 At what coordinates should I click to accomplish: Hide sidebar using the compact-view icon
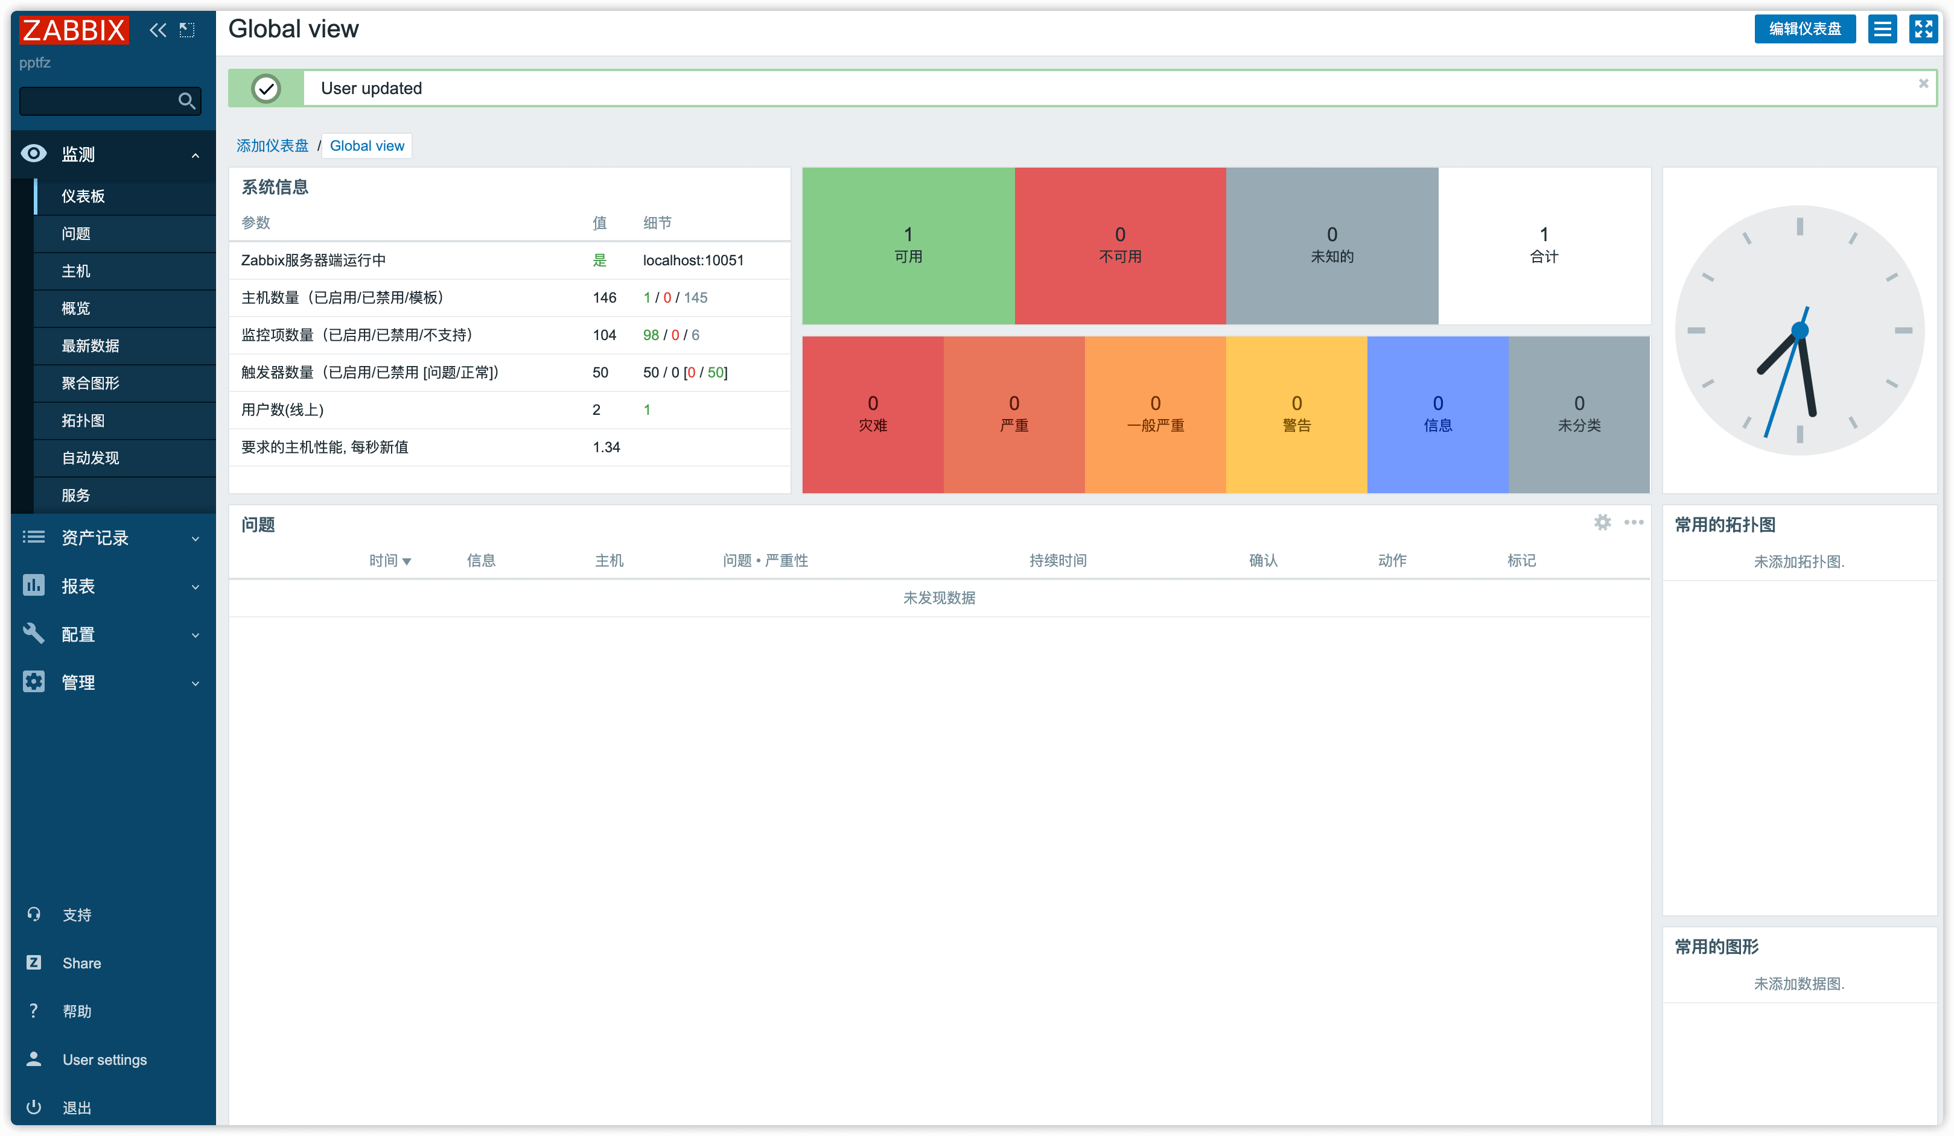coord(187,30)
